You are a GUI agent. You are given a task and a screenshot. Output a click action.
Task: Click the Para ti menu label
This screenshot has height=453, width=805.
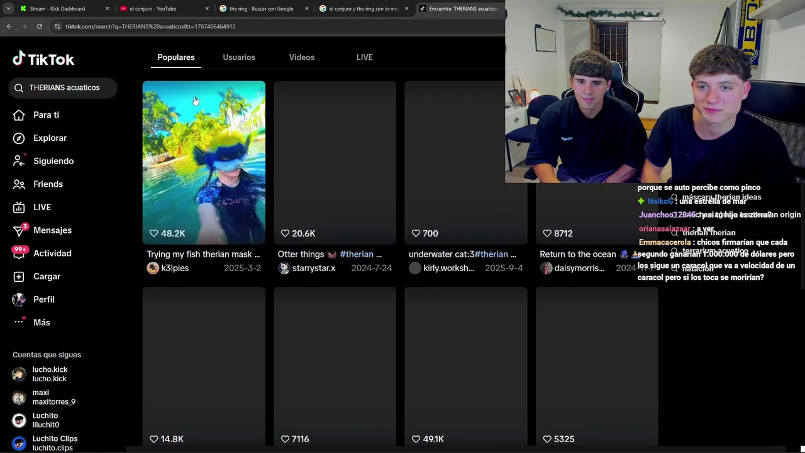46,115
